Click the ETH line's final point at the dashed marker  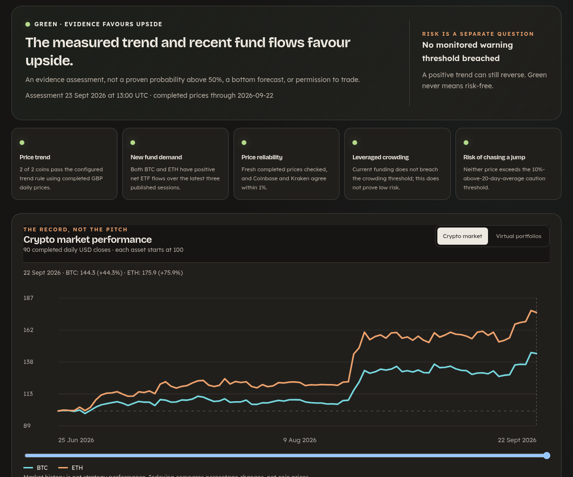[536, 312]
